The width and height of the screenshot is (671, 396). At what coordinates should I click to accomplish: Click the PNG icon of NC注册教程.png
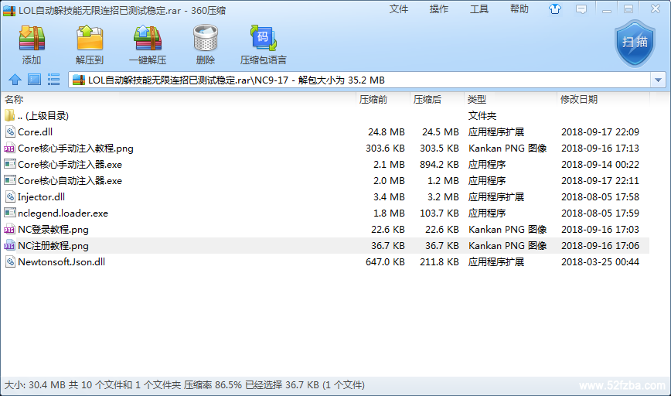9,246
